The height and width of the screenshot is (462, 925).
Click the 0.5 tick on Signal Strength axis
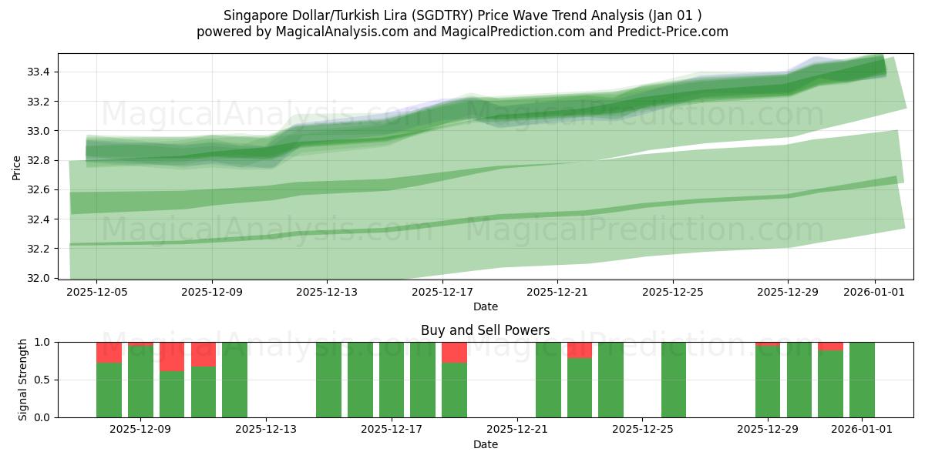point(42,380)
